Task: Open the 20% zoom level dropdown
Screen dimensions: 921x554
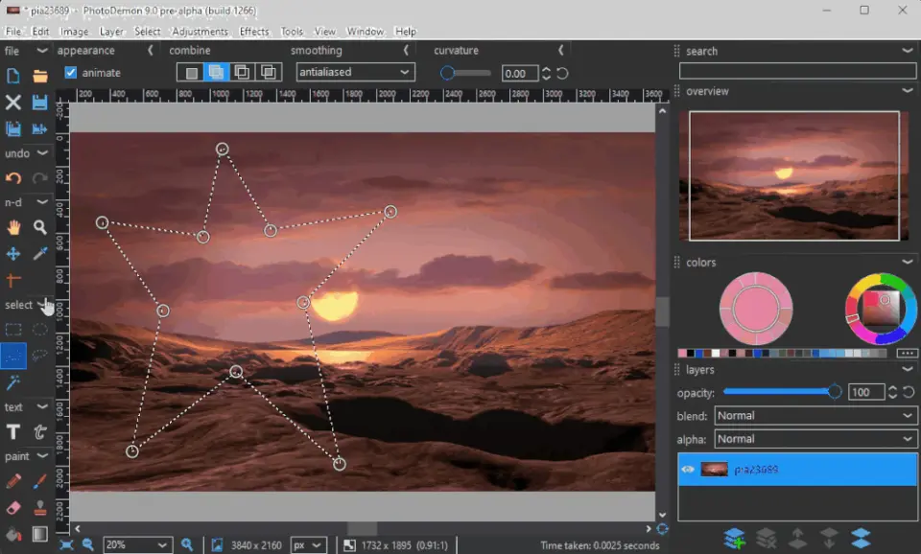Action: 137,545
